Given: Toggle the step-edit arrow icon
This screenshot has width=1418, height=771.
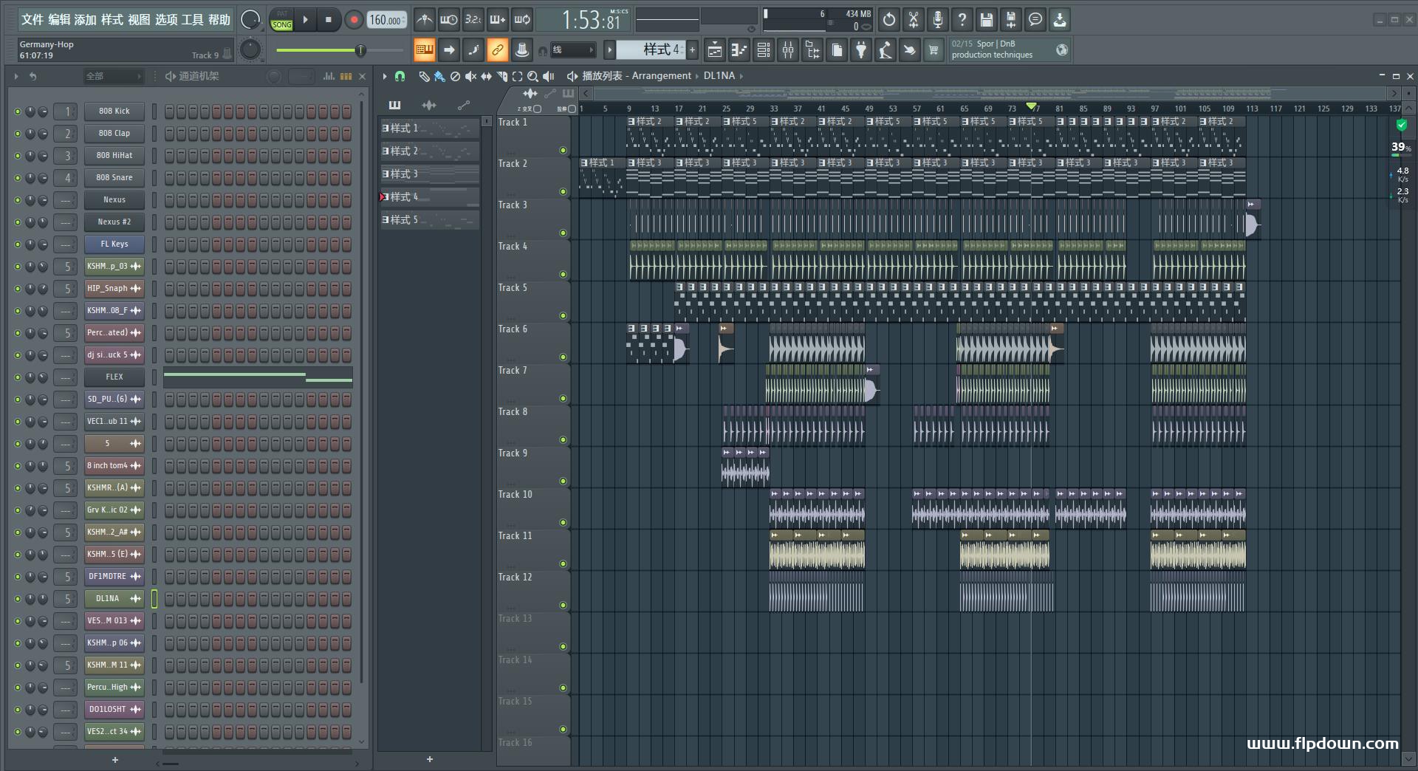Looking at the screenshot, I should tap(449, 50).
